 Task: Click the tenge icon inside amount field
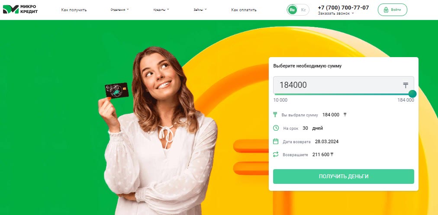(x=406, y=85)
